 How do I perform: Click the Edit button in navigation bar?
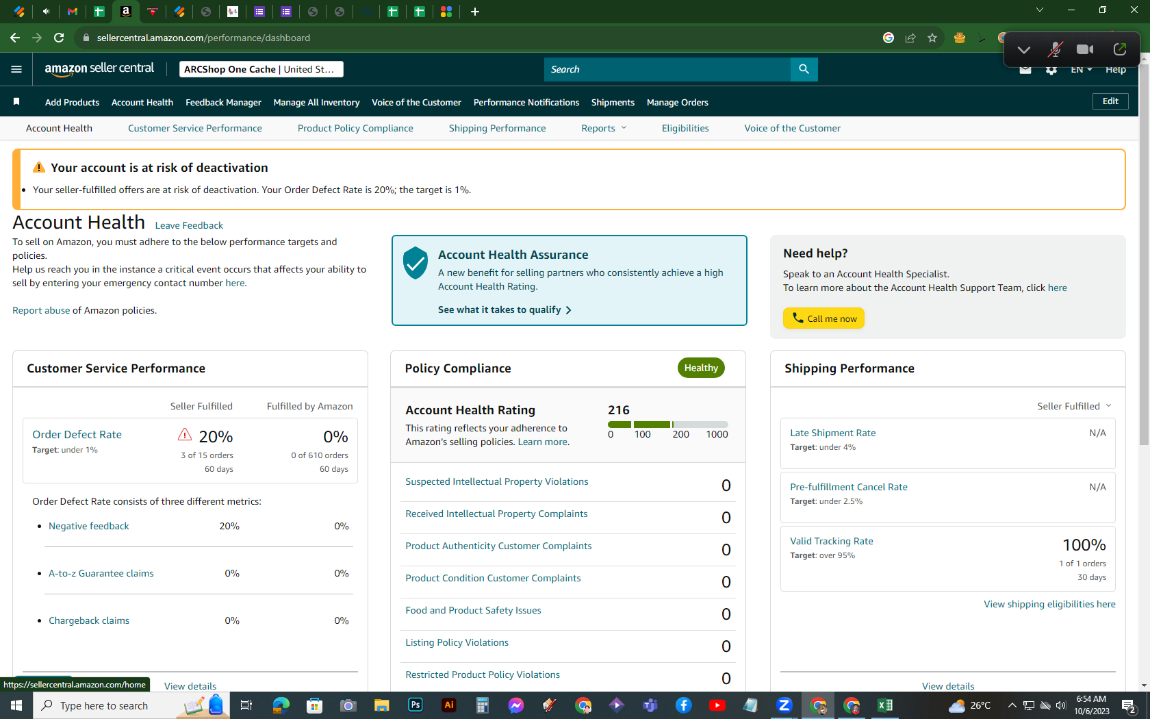pyautogui.click(x=1110, y=101)
